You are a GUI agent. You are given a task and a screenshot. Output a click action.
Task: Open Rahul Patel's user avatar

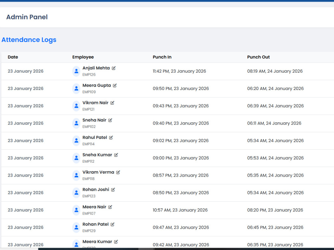click(x=76, y=141)
